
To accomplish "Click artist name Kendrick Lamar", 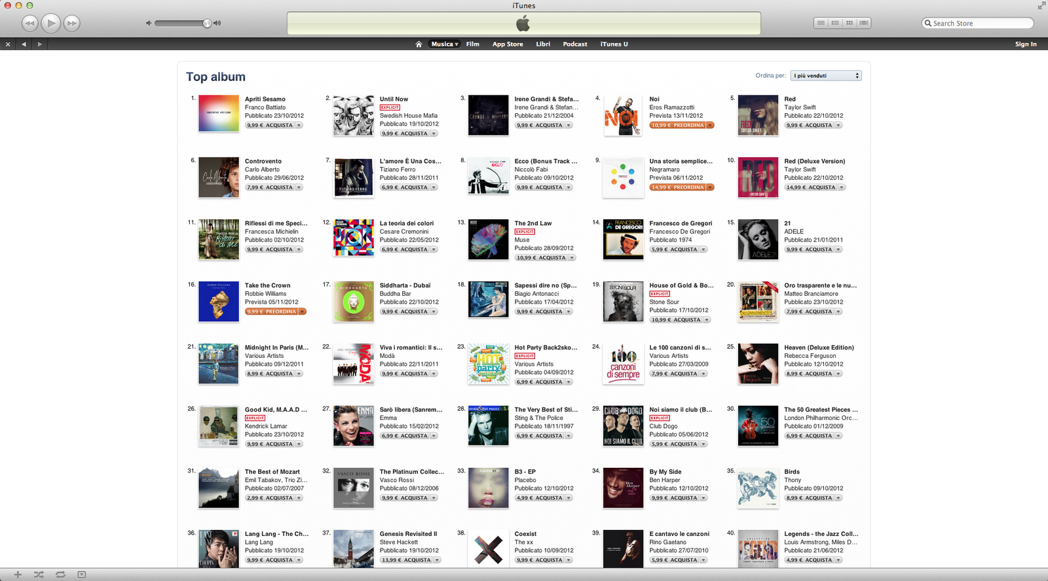I will click(266, 426).
